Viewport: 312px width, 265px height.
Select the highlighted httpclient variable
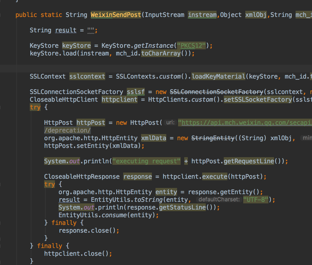(119, 99)
